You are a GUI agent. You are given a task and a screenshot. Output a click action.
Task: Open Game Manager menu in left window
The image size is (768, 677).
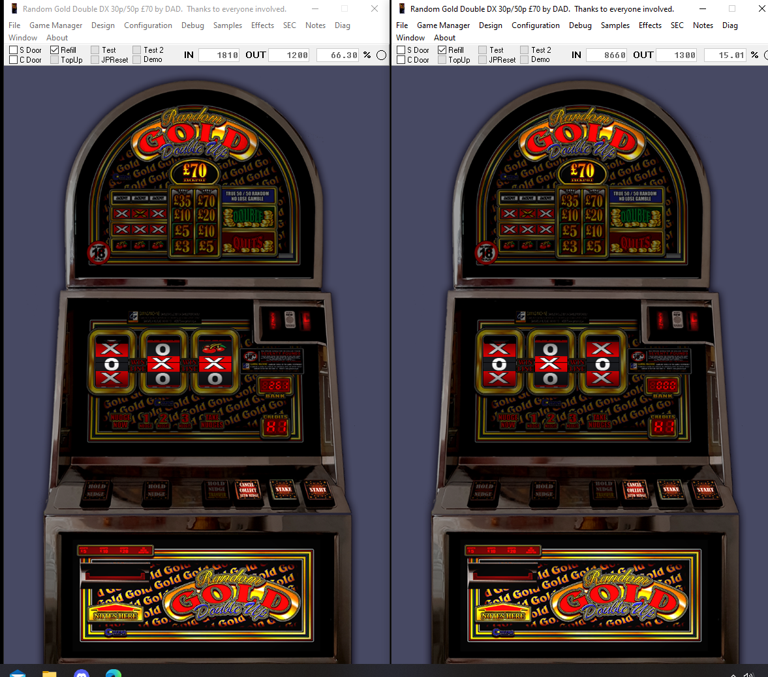(x=55, y=25)
